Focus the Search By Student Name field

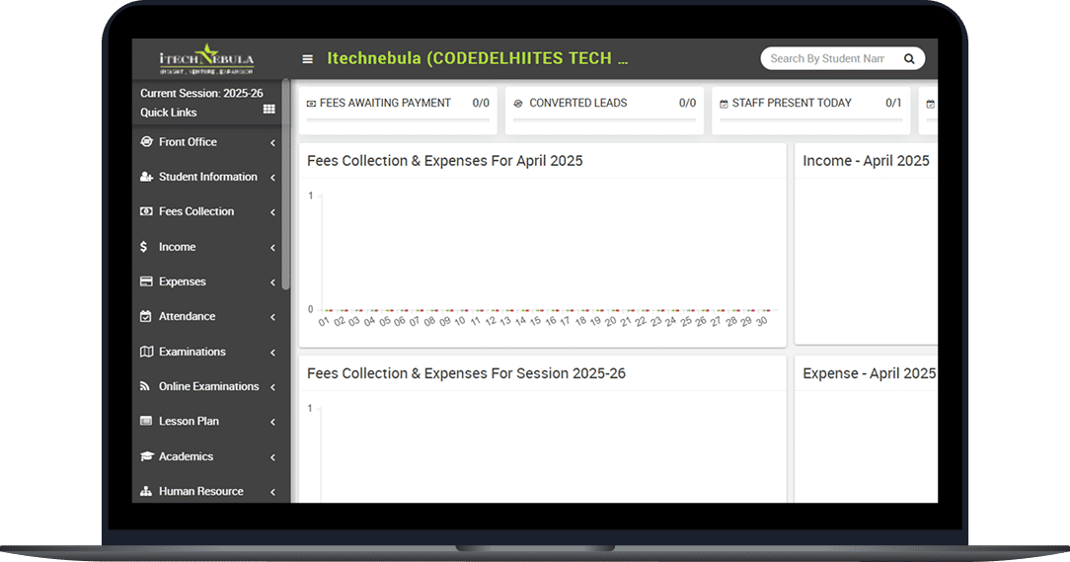(828, 58)
